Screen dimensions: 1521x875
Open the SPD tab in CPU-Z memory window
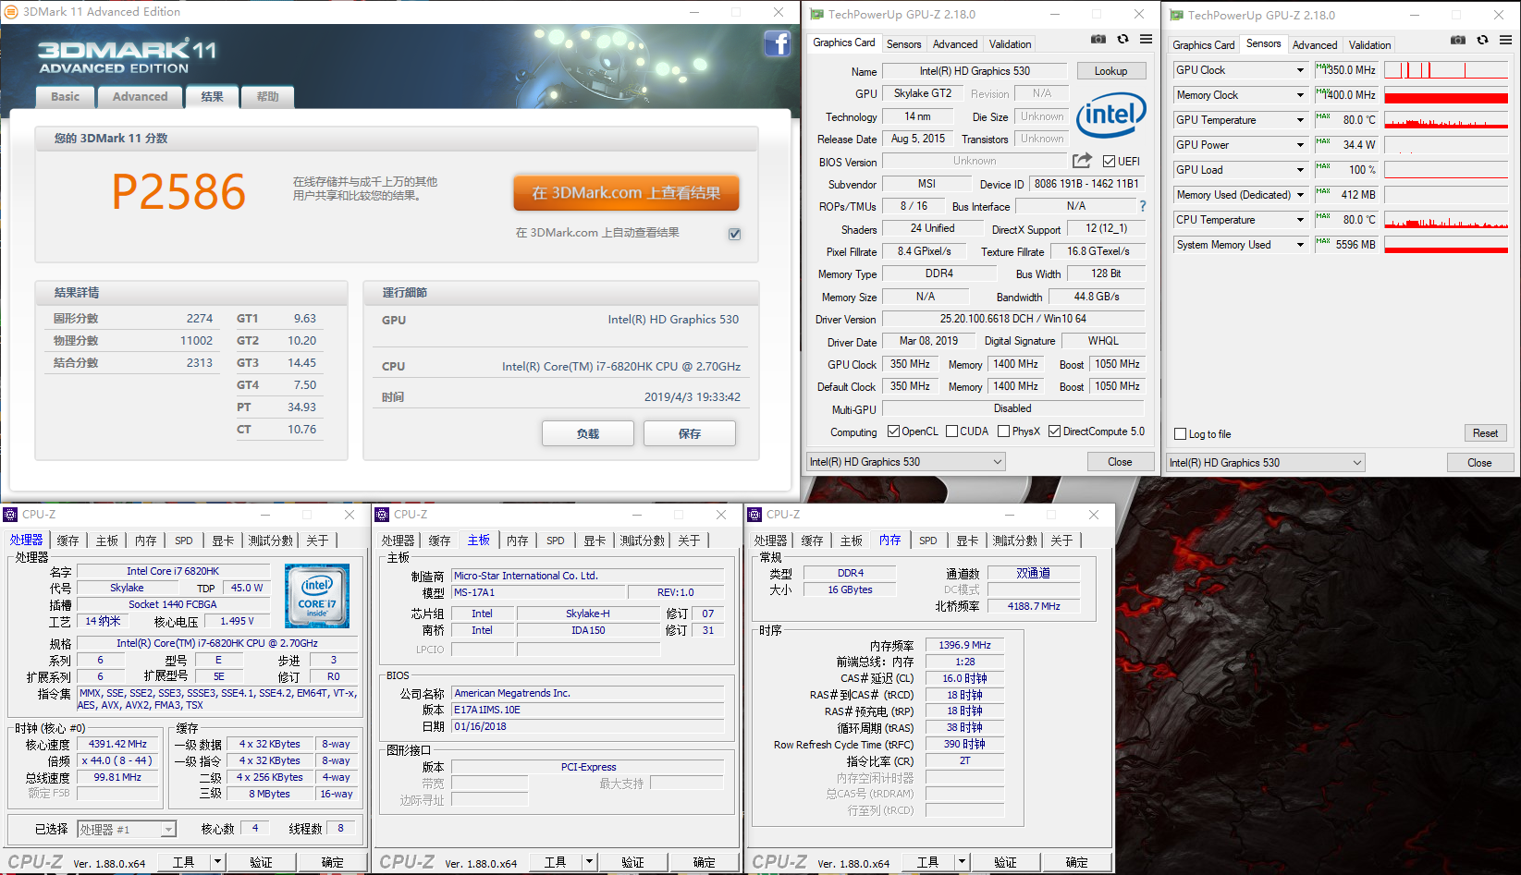[x=927, y=541]
